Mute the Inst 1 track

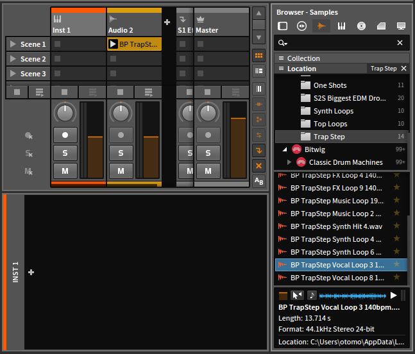click(65, 171)
